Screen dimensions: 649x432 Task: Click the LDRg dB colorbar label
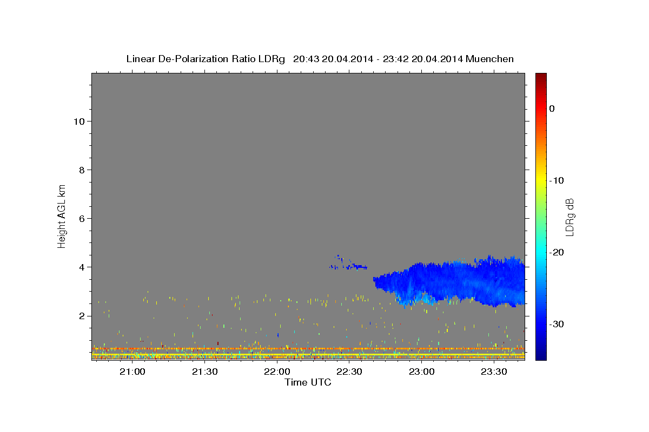tap(569, 217)
